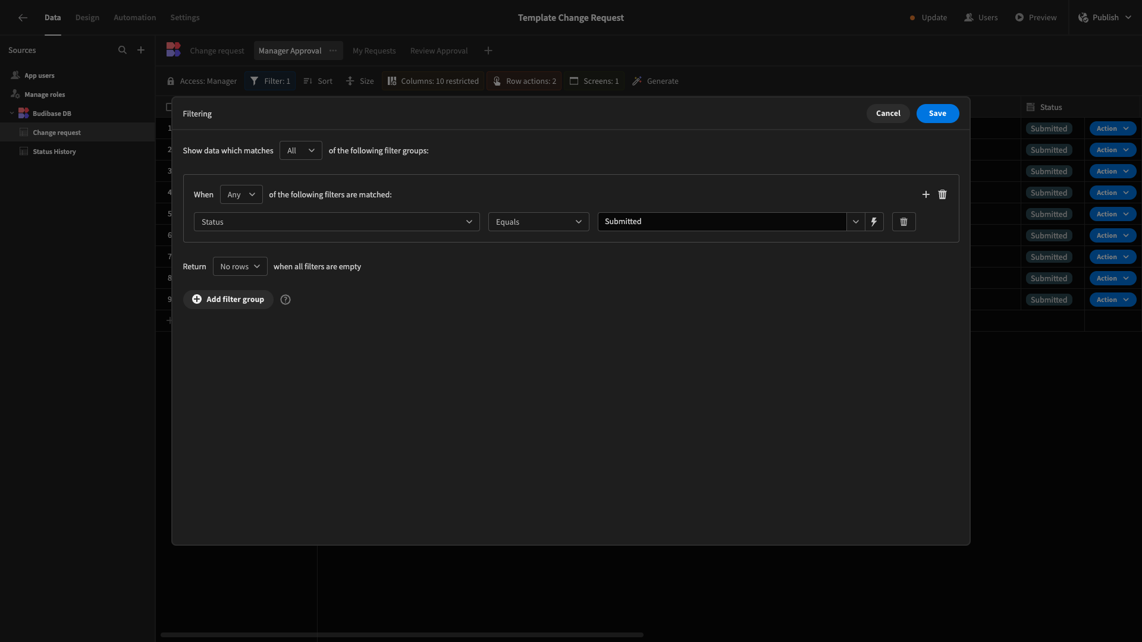This screenshot has width=1142, height=642.
Task: Click the Submitted value input field
Action: [723, 222]
